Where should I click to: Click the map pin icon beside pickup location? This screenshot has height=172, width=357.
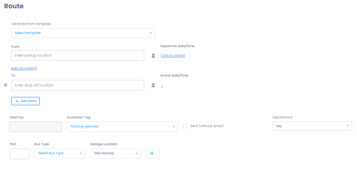(153, 55)
